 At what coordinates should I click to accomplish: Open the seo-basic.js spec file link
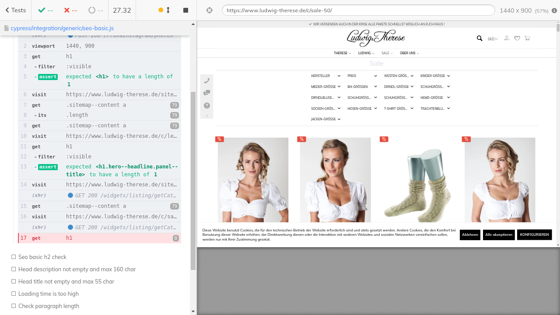(x=62, y=28)
